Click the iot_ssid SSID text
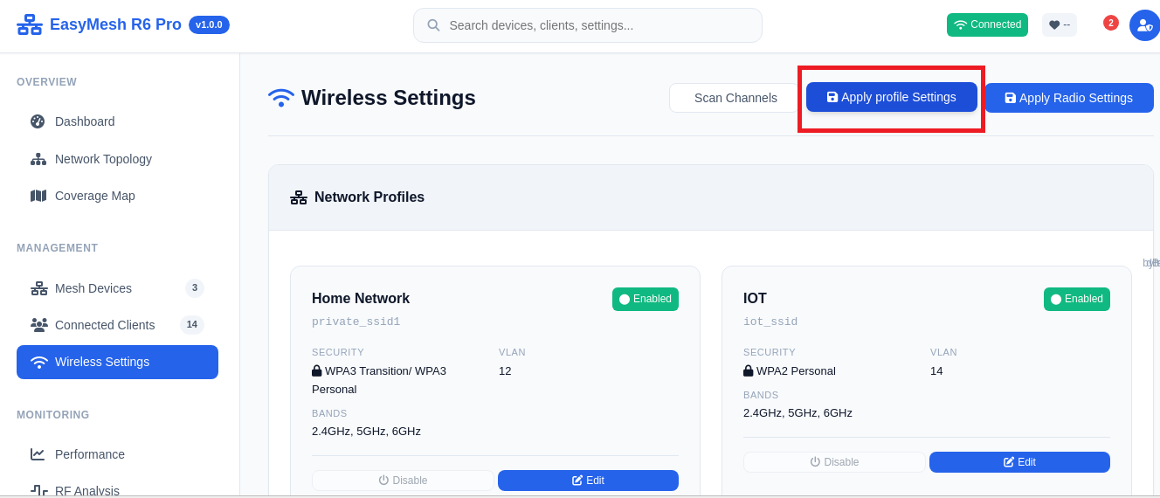1160x498 pixels. coord(770,322)
